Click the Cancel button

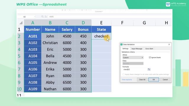click(x=165, y=79)
